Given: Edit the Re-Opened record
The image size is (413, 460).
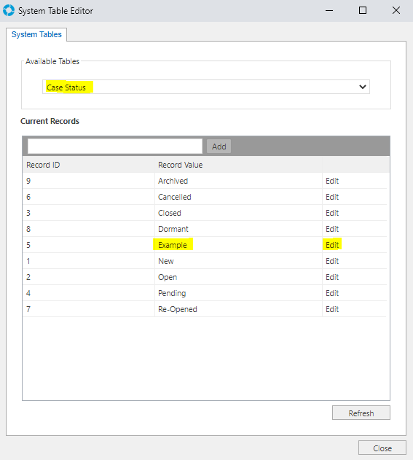Looking at the screenshot, I should pyautogui.click(x=332, y=309).
